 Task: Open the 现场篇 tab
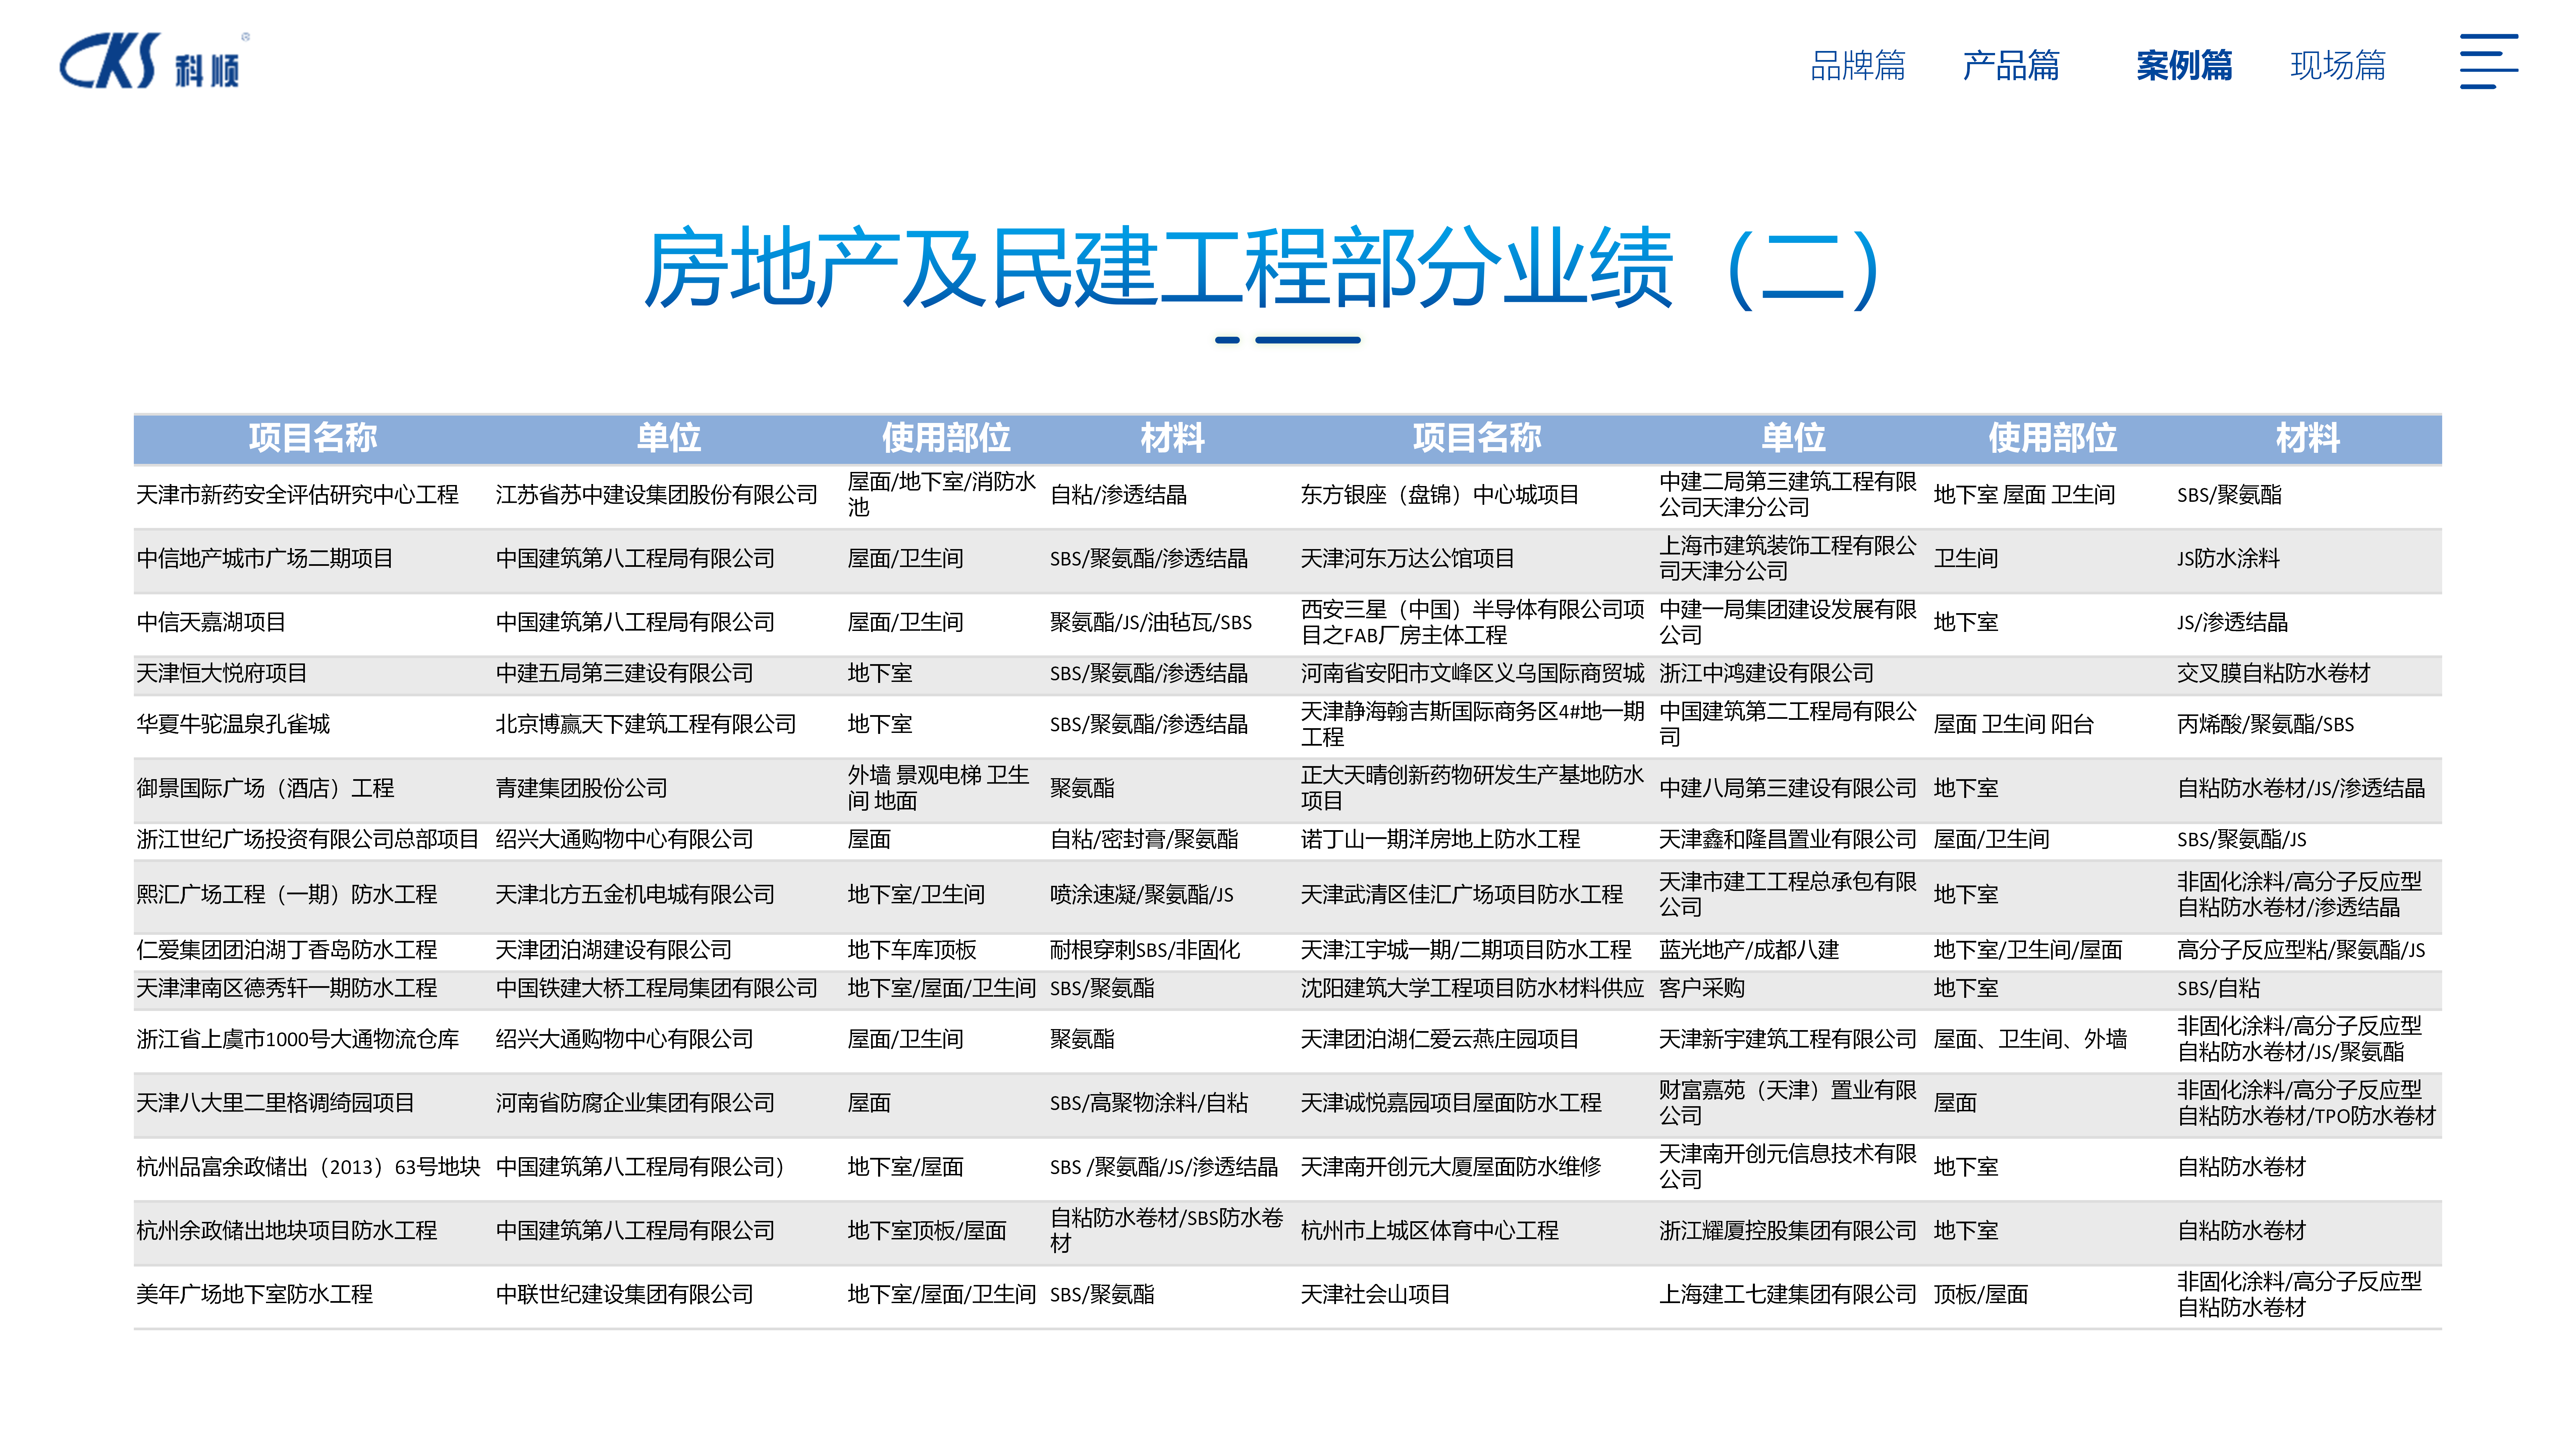click(2338, 66)
